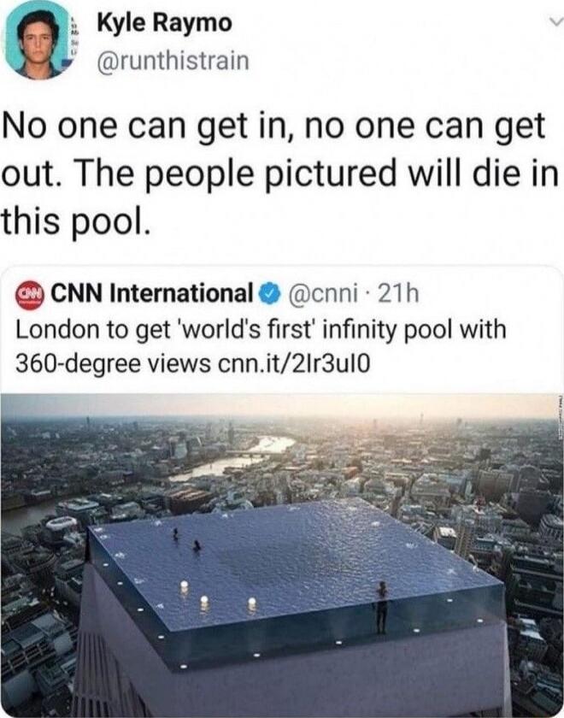Click CNN International's verified badge
This screenshot has height=718, width=564.
[x=270, y=294]
